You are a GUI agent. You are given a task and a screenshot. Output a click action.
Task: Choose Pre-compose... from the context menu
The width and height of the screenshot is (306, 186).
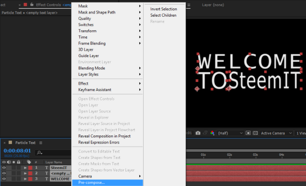pos(108,183)
